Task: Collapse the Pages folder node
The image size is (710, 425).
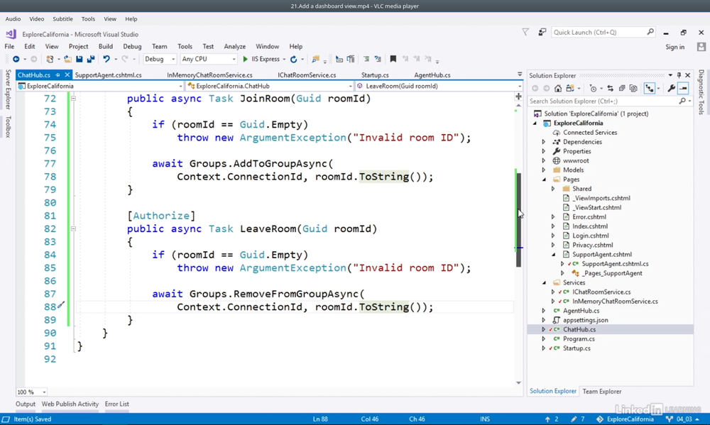Action: pyautogui.click(x=545, y=180)
